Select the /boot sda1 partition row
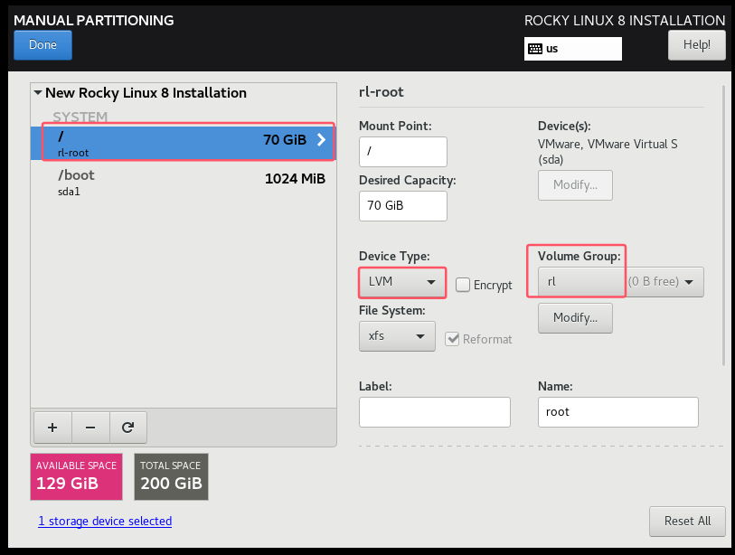Screen dimensions: 735x555 (184, 183)
